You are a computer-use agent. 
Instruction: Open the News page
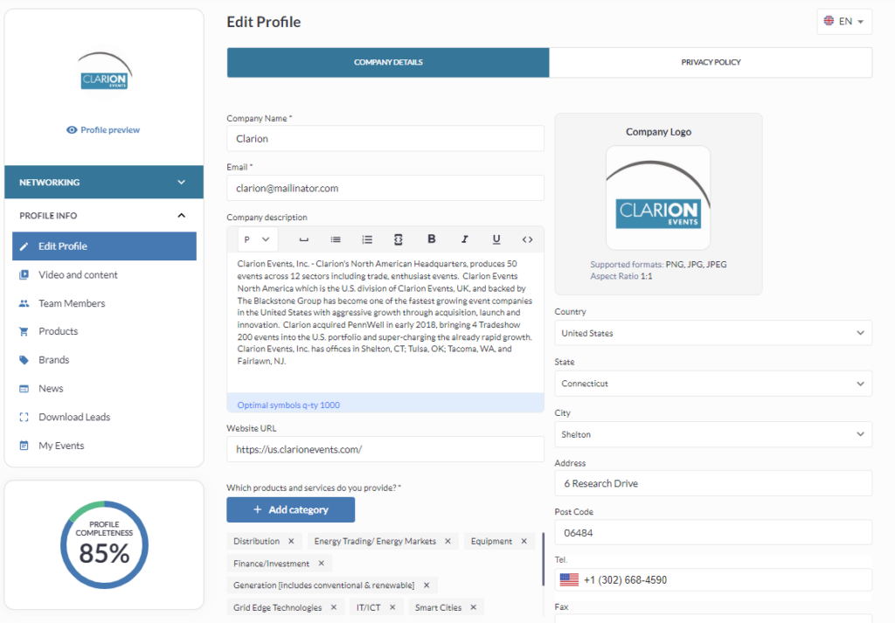(51, 389)
